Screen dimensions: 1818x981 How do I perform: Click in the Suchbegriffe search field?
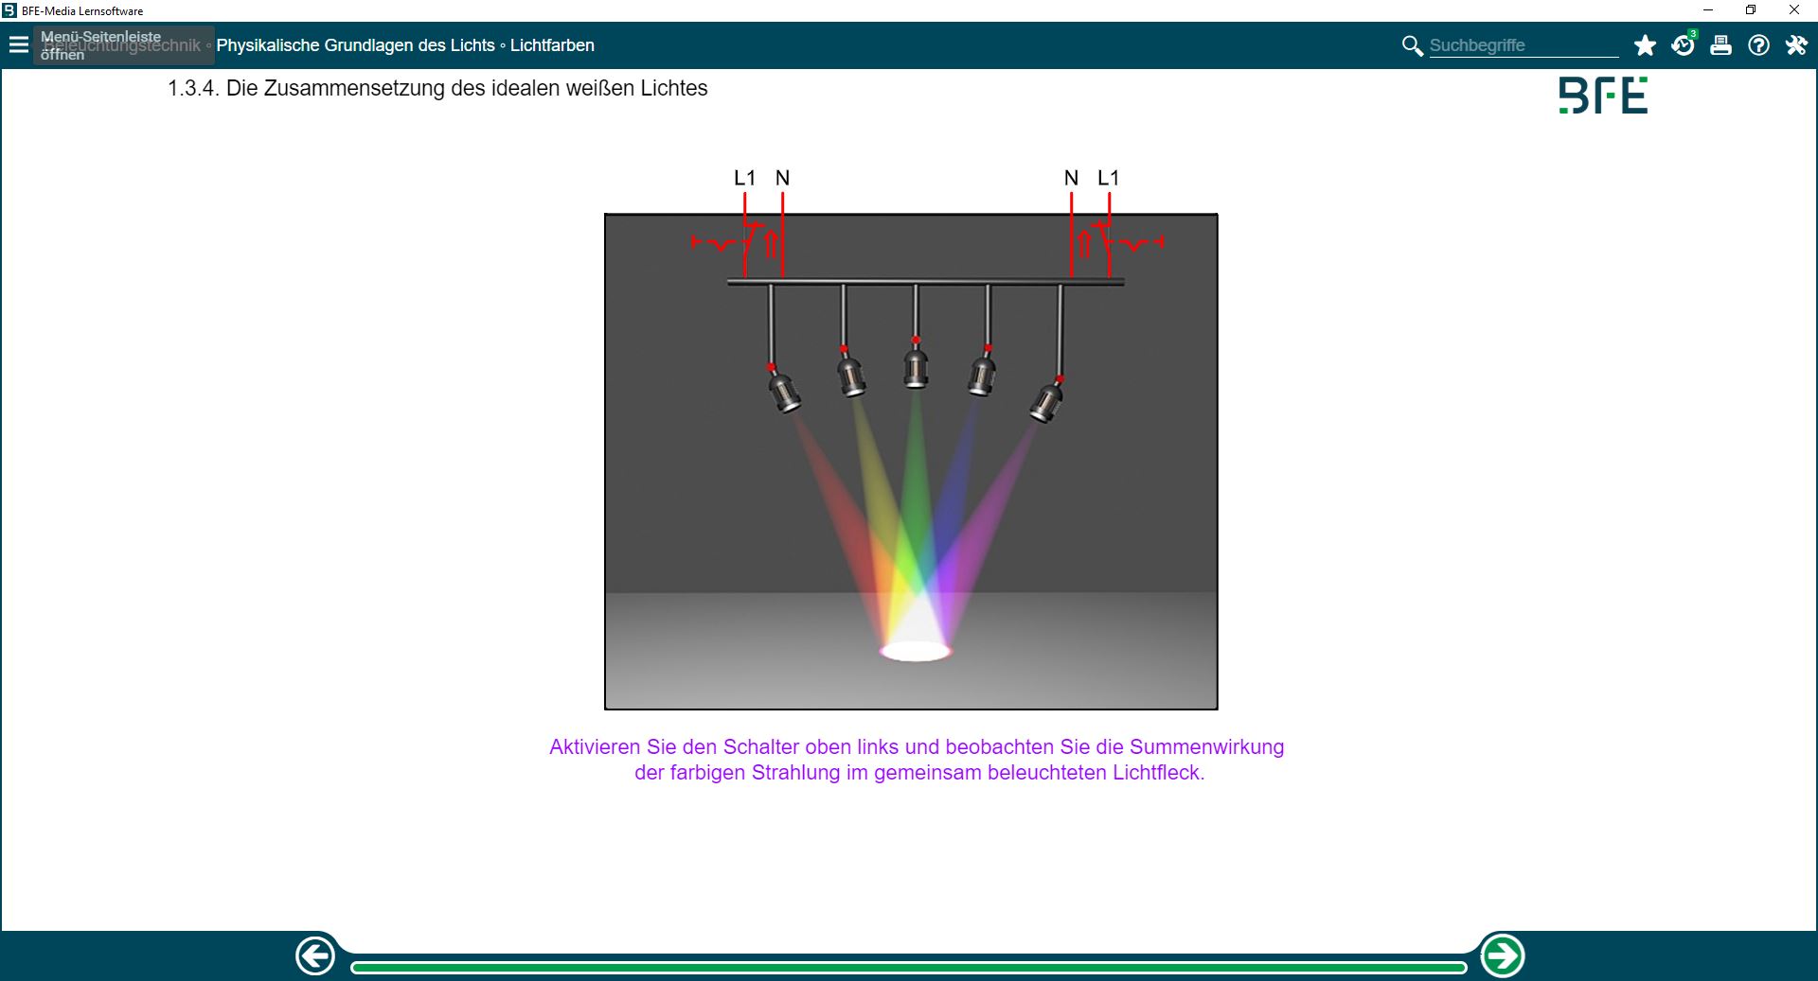1523,45
